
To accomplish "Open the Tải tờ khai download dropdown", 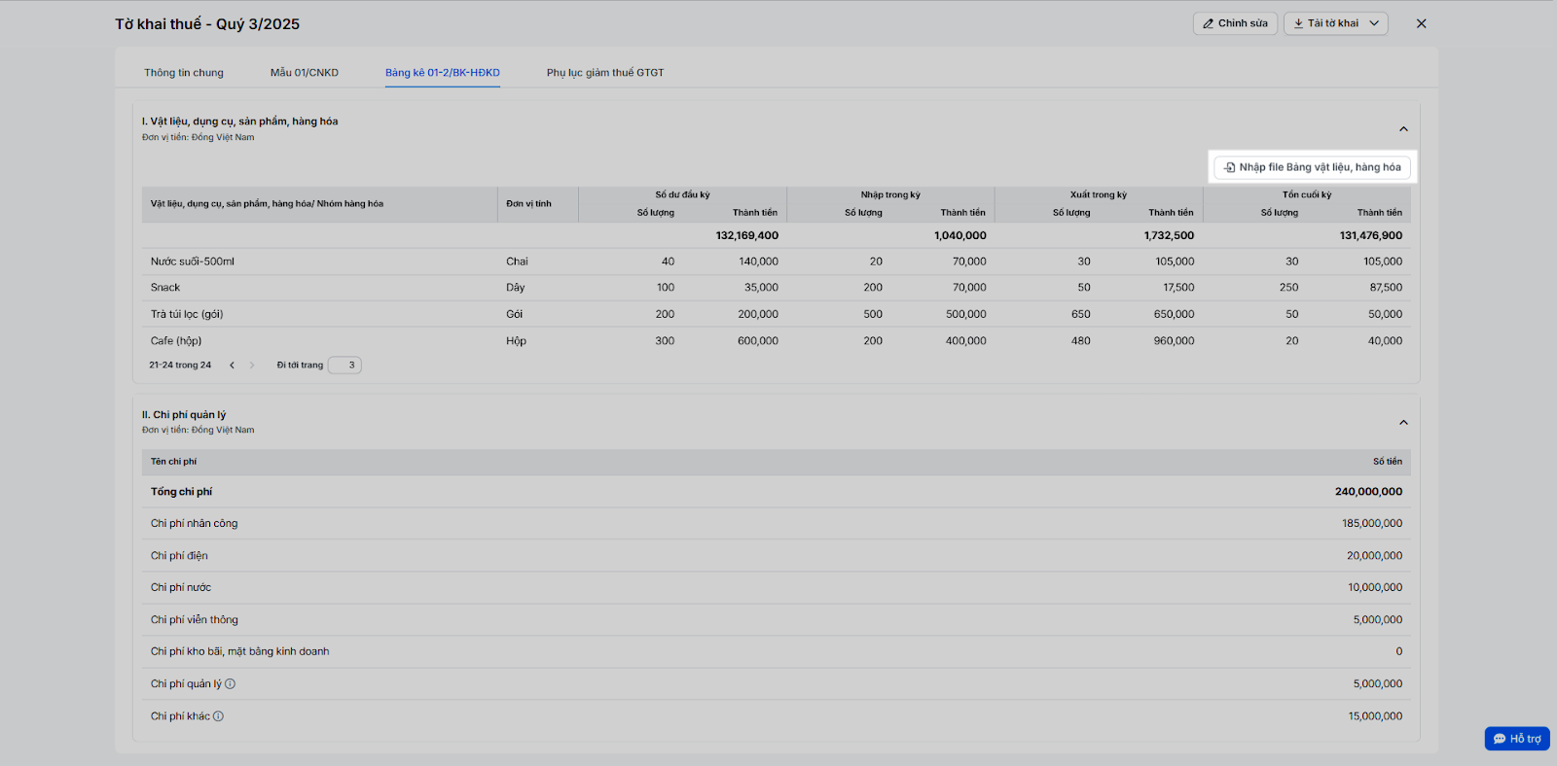I will click(1335, 23).
